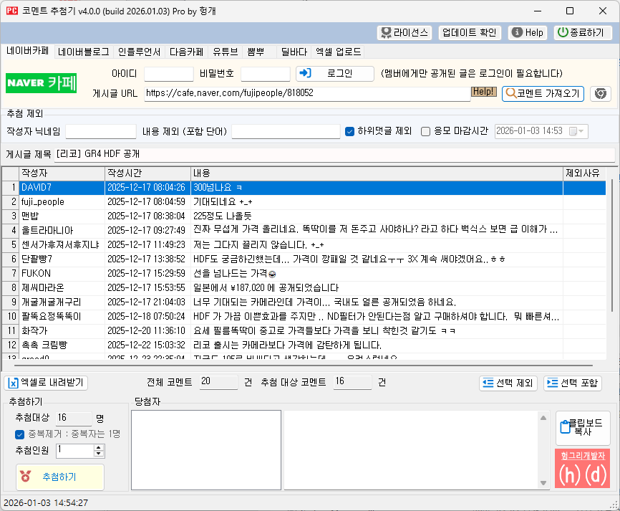Enable the 응모 마감시간 checkbox
This screenshot has width=620, height=511.
pyautogui.click(x=425, y=131)
